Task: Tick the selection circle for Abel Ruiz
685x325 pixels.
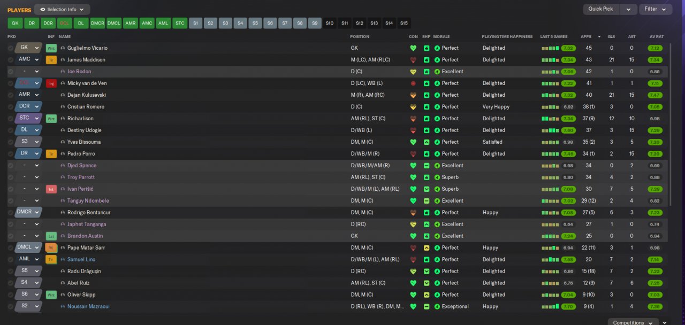Action: 11,283
